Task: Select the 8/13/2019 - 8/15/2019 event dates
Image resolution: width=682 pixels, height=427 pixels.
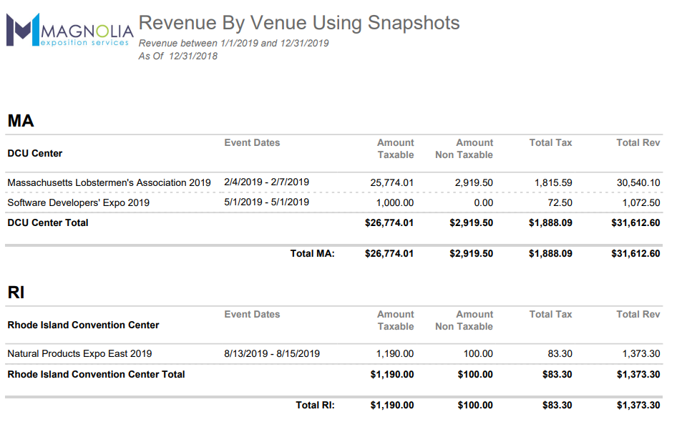Action: pyautogui.click(x=272, y=353)
